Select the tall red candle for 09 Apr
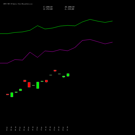Viewport: 135px width, 135px height. pos(29,85)
